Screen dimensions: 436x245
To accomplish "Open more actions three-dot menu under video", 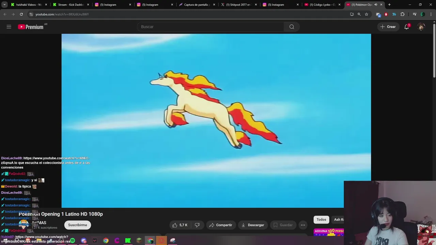I will pos(303,225).
